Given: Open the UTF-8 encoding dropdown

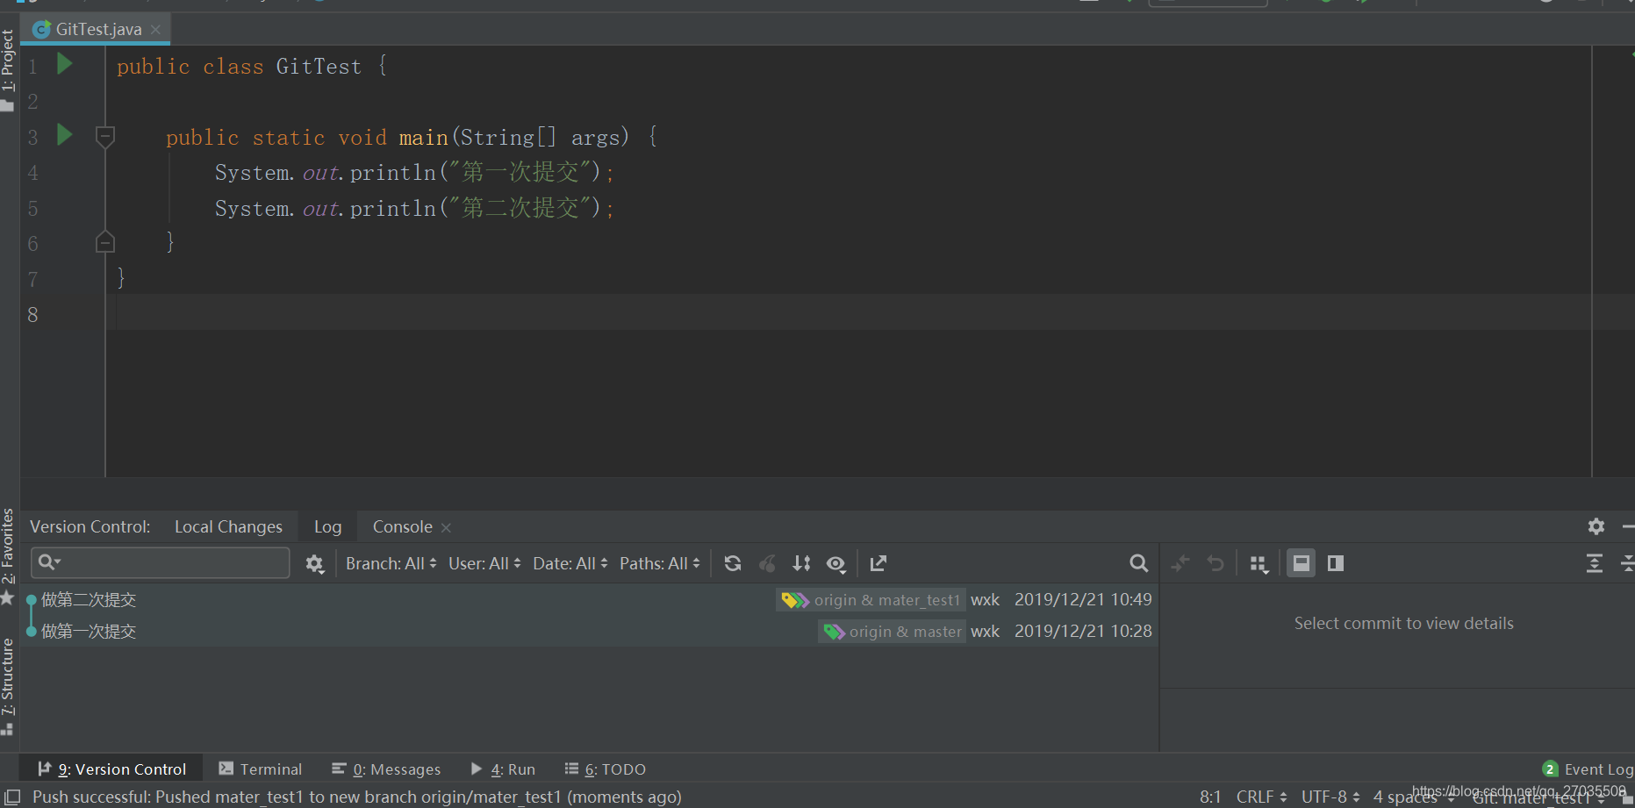Looking at the screenshot, I should 1330,797.
